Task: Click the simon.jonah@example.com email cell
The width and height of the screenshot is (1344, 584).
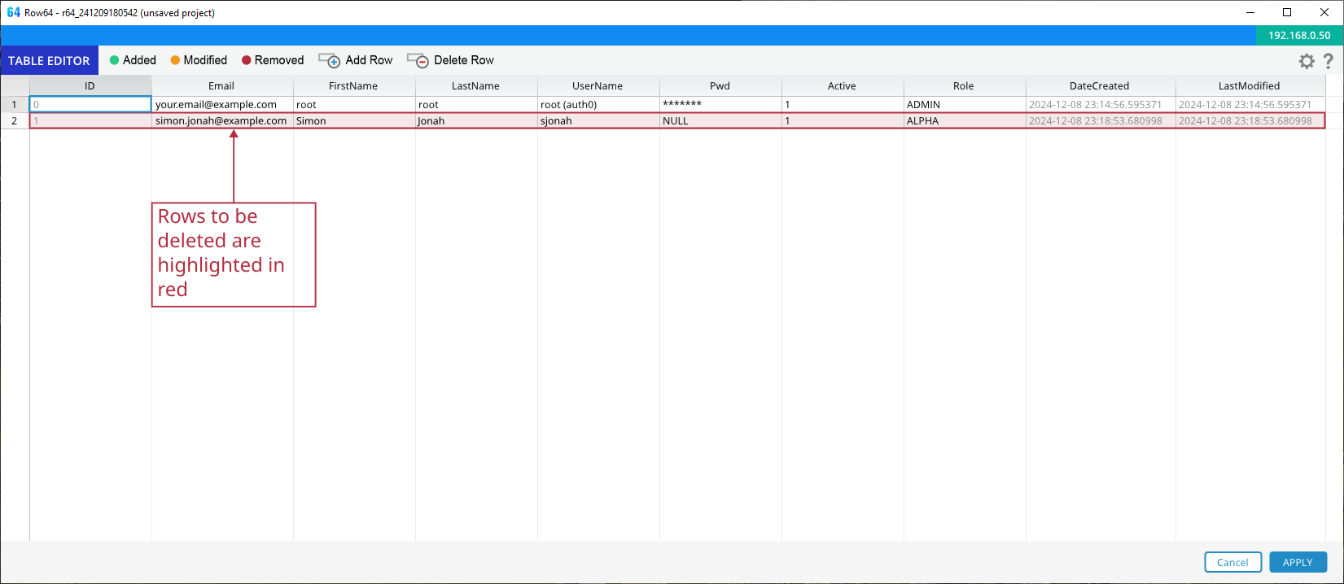Action: click(x=221, y=120)
